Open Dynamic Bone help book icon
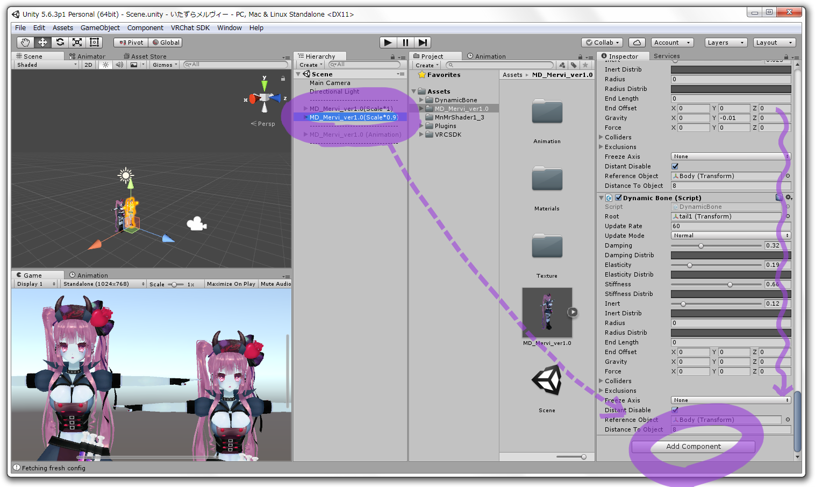The width and height of the screenshot is (815, 487). (779, 197)
